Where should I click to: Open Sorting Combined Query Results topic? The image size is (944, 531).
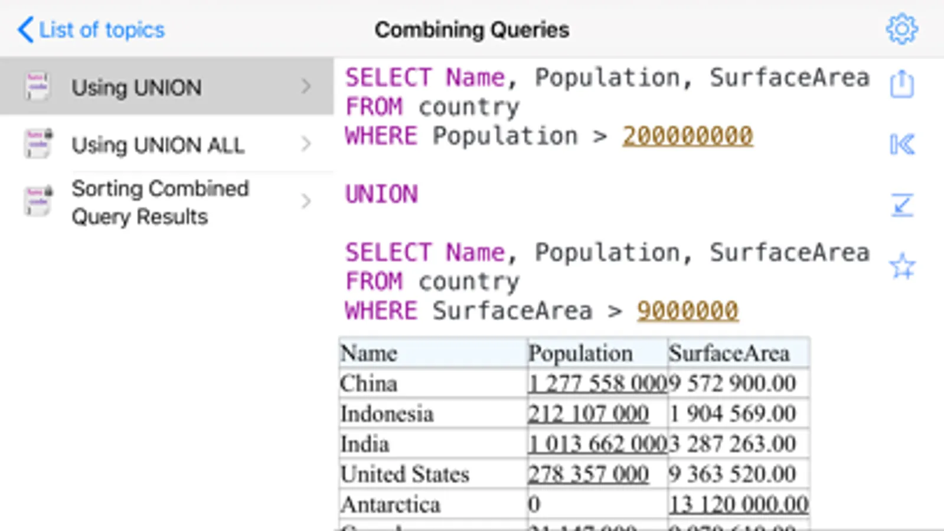point(166,202)
